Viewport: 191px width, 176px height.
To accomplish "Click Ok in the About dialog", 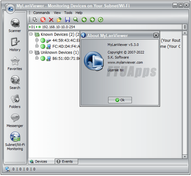I will click(120, 100).
